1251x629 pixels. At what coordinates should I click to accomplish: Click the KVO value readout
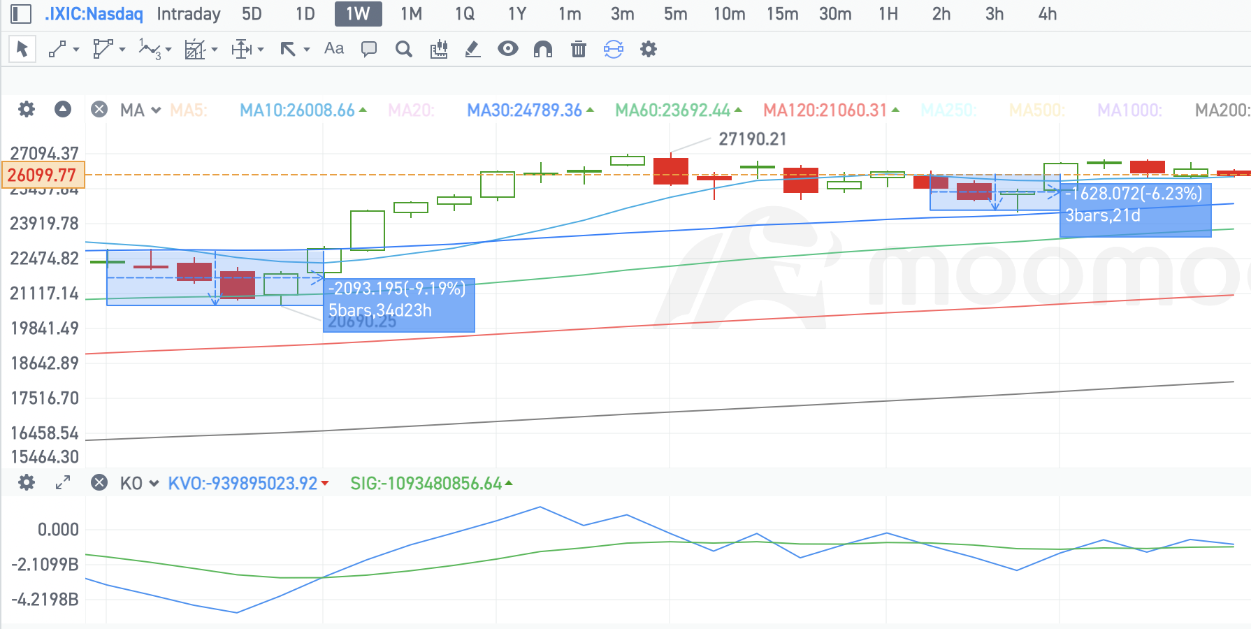(248, 484)
